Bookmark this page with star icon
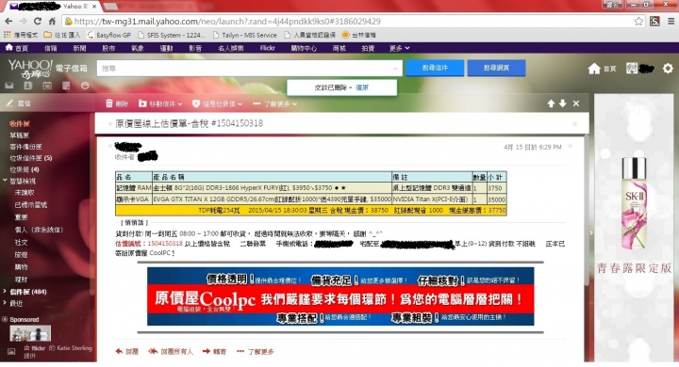This screenshot has width=679, height=367. tap(638, 22)
